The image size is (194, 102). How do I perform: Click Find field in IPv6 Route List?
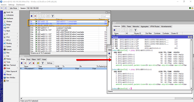point(105,16)
